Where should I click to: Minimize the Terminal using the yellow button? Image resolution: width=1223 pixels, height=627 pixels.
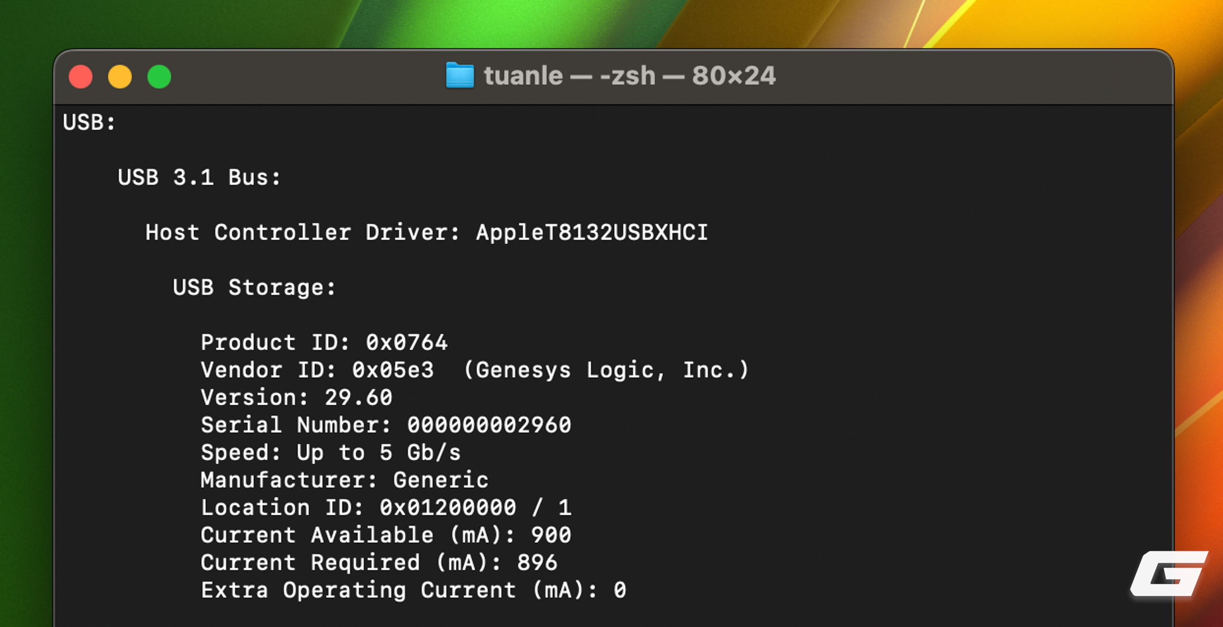120,77
